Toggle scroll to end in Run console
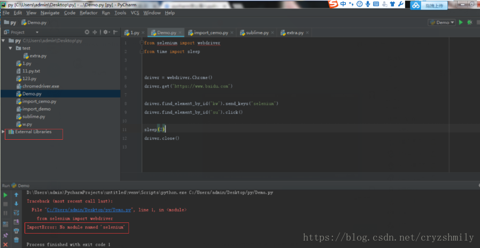480x248 pixels. [16, 222]
